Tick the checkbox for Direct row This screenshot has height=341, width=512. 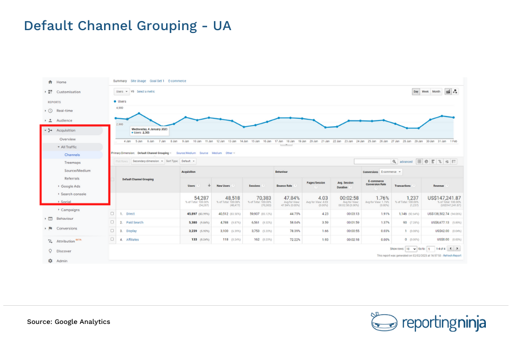click(112, 214)
